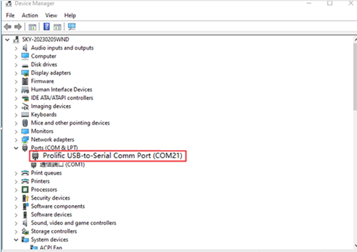357x252 pixels.
Task: Expand the Display adapters node
Action: 16,73
